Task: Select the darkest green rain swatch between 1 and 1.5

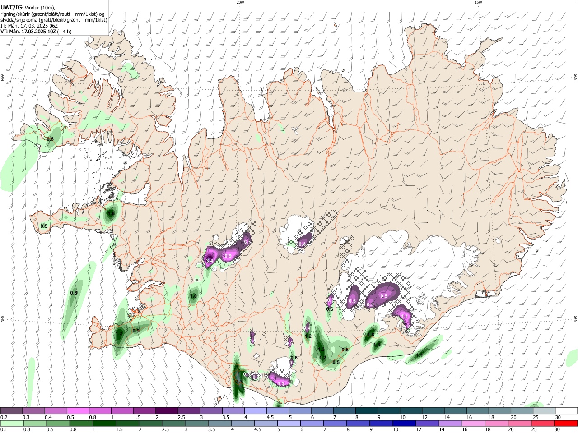Action: tap(104, 424)
